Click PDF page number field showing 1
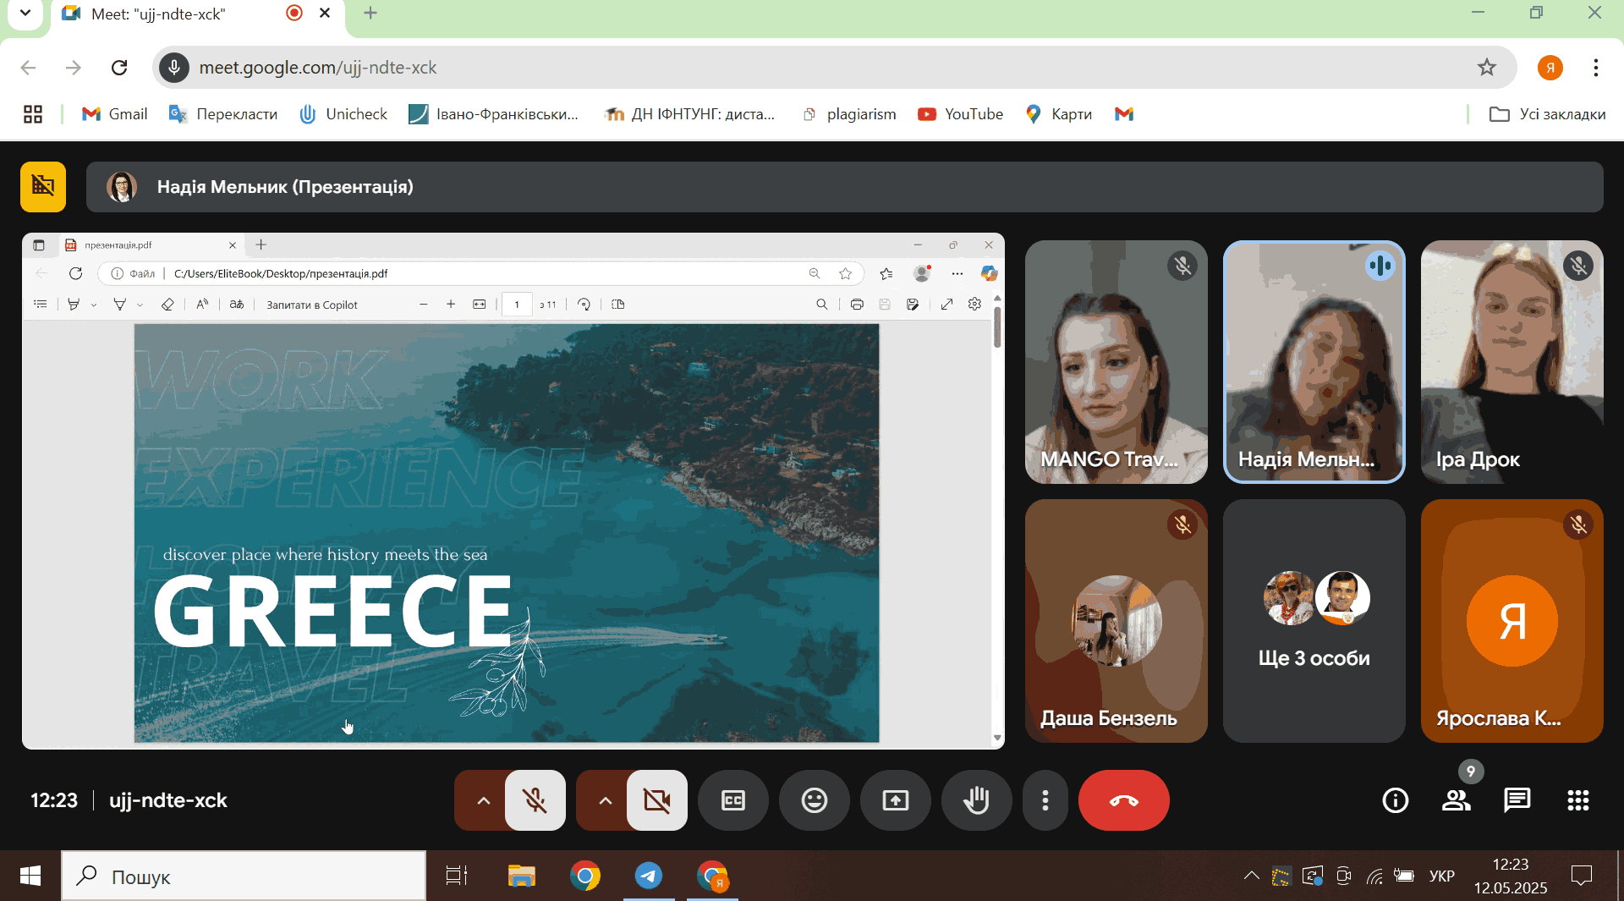The image size is (1624, 901). 517,305
